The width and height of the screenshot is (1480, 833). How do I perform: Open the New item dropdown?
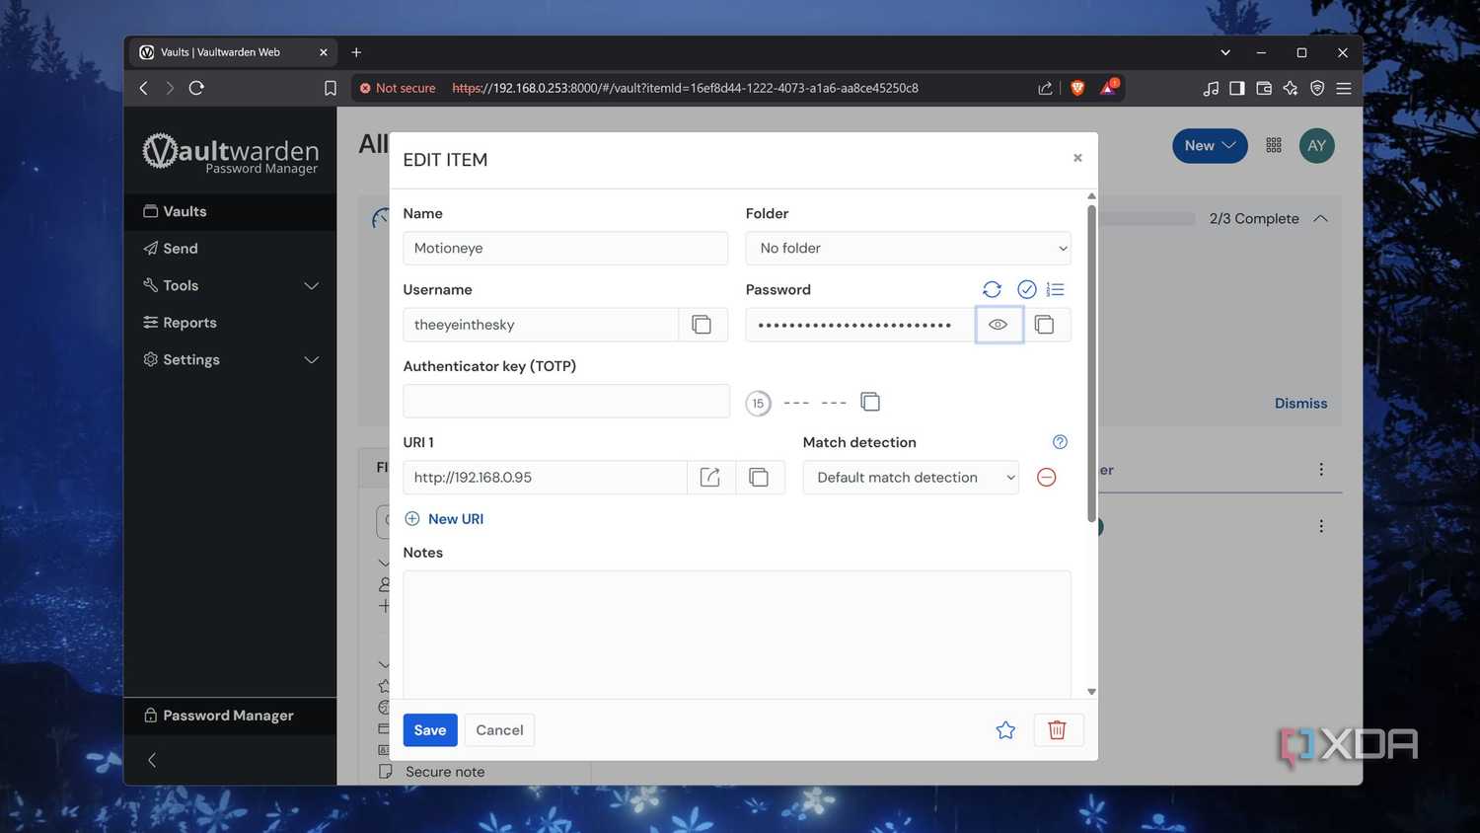click(1210, 146)
